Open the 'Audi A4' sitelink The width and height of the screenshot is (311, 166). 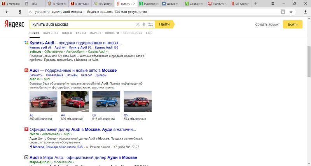point(60,48)
